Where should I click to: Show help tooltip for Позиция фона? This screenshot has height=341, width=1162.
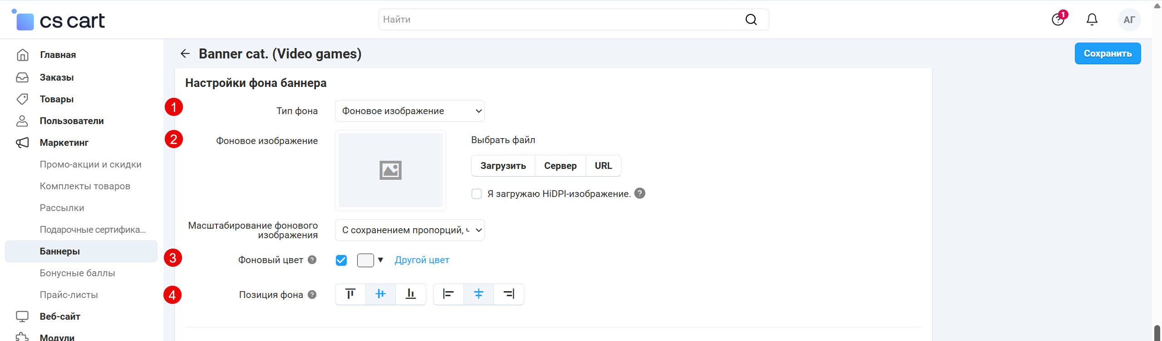click(312, 295)
